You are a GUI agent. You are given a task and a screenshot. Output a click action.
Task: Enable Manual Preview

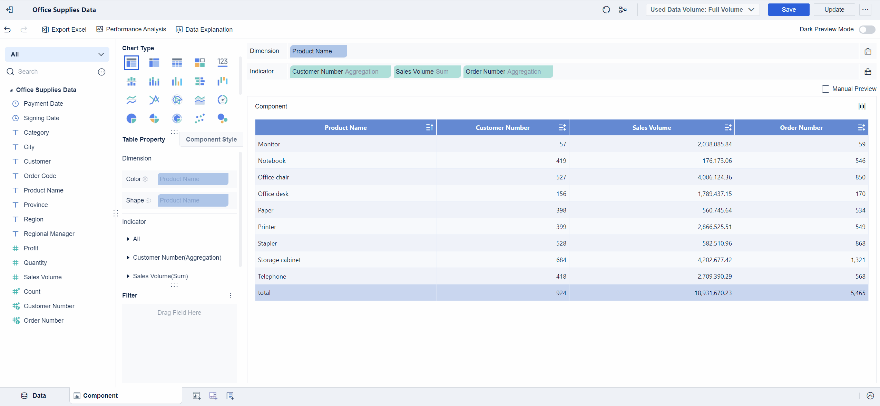[825, 89]
